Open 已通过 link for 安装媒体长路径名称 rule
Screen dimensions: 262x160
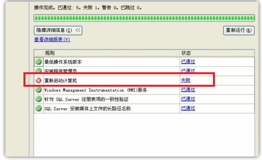tap(188, 108)
